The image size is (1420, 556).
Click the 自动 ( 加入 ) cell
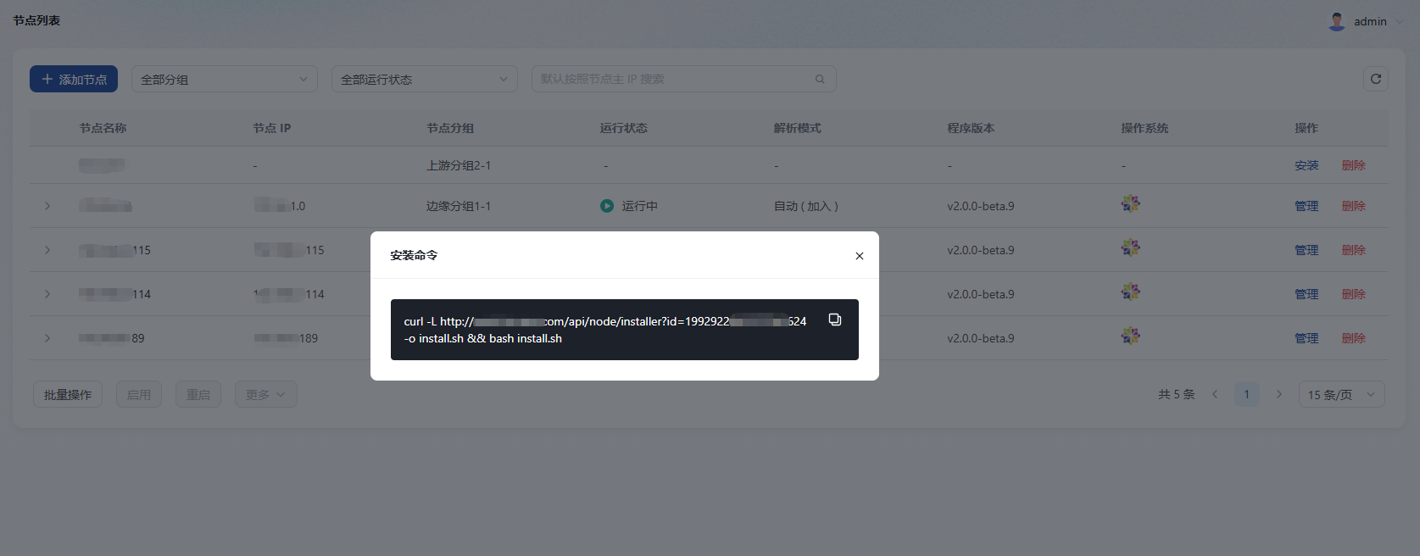(x=806, y=206)
